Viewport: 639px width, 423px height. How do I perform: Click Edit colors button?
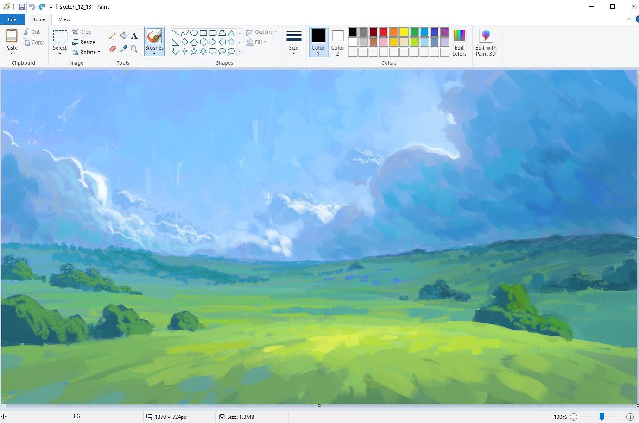(459, 42)
